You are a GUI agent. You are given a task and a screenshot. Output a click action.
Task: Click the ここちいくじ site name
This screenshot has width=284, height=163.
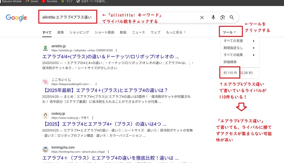tap(61, 80)
